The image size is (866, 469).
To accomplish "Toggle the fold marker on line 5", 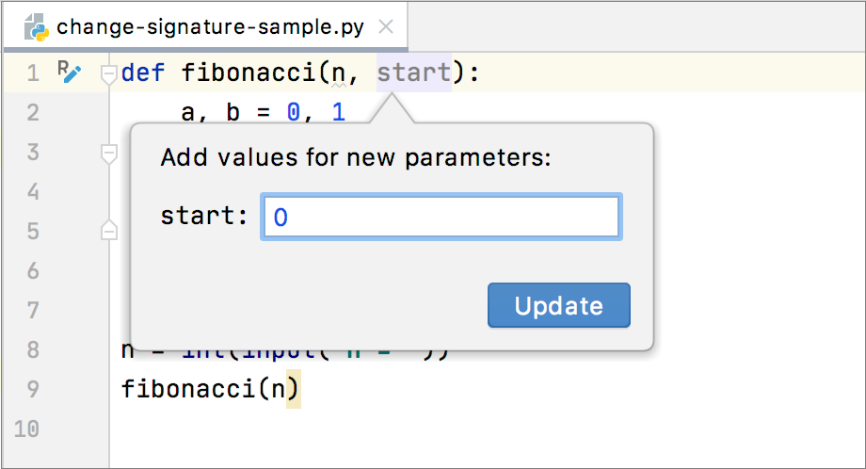I will click(x=109, y=231).
